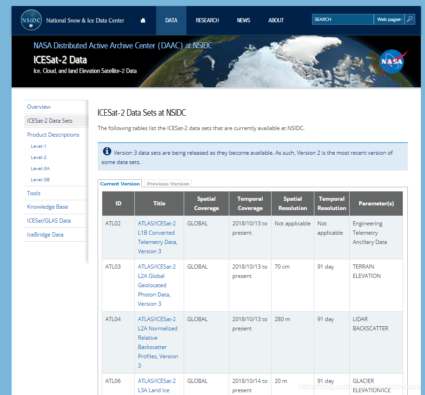Click the Parameter(s) column header

coord(376,204)
